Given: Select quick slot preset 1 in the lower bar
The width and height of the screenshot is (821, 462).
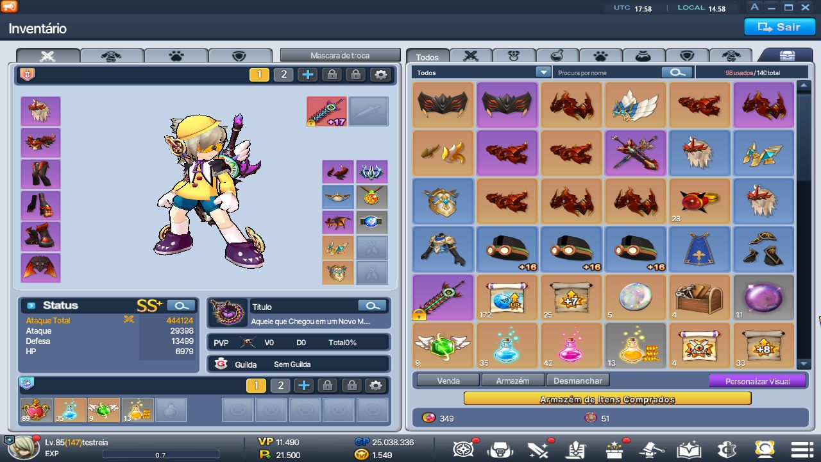Looking at the screenshot, I should pyautogui.click(x=256, y=386).
